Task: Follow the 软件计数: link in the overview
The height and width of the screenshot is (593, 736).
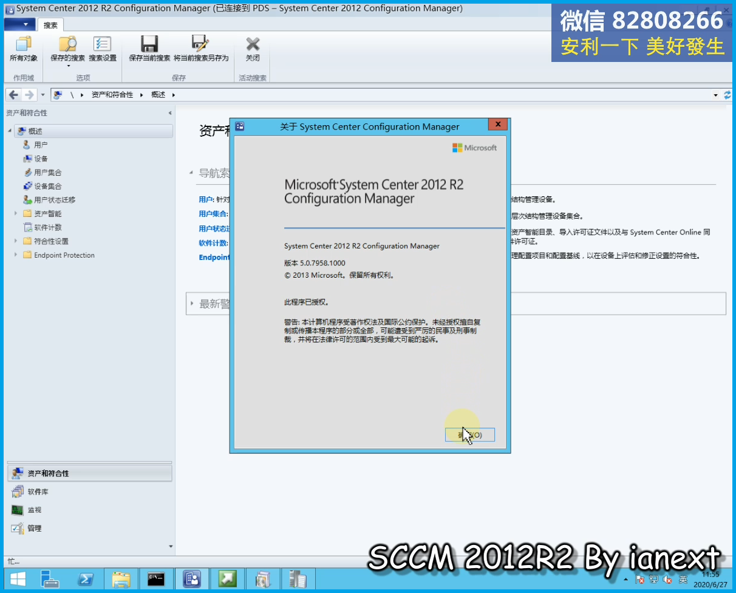Action: 213,243
